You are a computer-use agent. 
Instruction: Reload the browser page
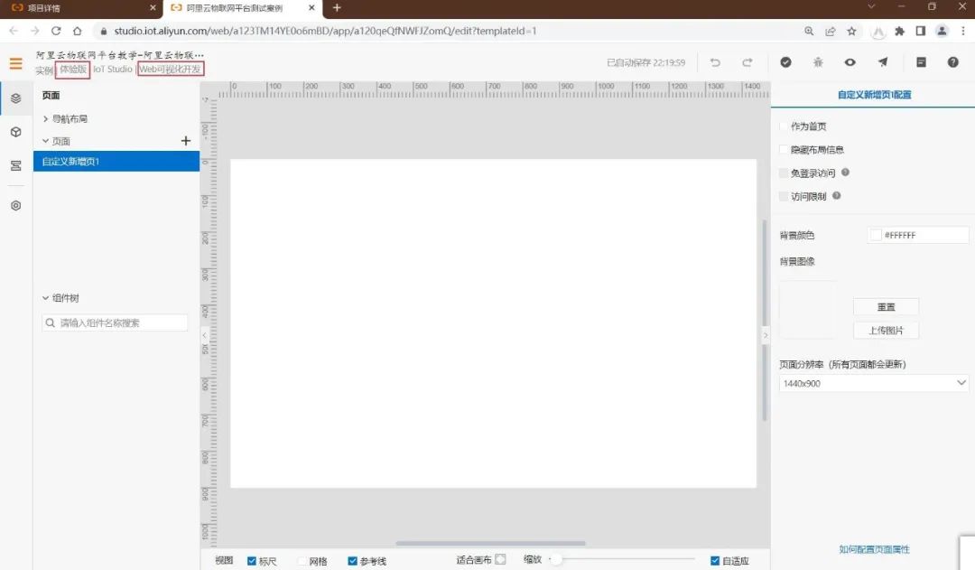click(56, 31)
